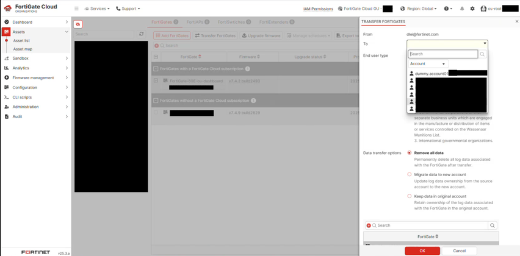520x256 pixels.
Task: Click Transfer FortiGates button
Action: click(215, 35)
